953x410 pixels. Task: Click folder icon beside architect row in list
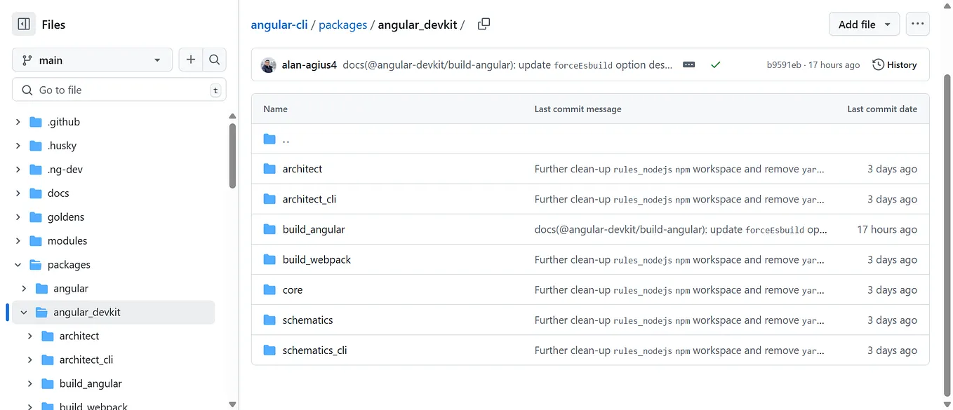[269, 169]
